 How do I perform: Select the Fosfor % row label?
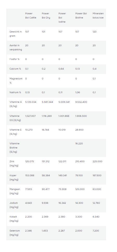[14, 59]
